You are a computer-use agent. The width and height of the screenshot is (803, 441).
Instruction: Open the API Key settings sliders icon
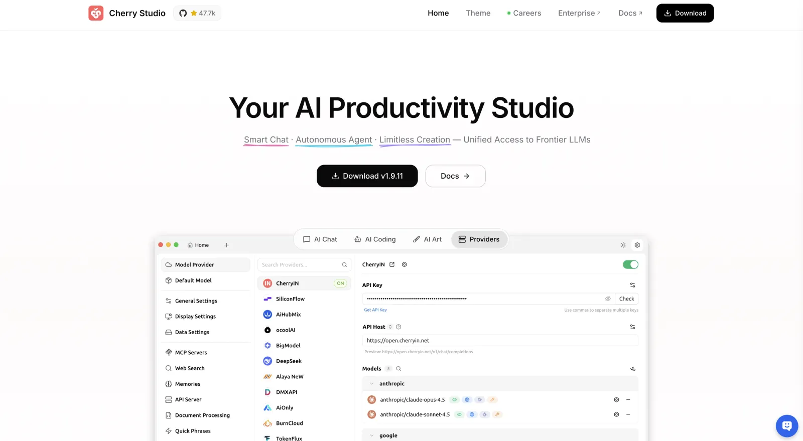(x=632, y=285)
